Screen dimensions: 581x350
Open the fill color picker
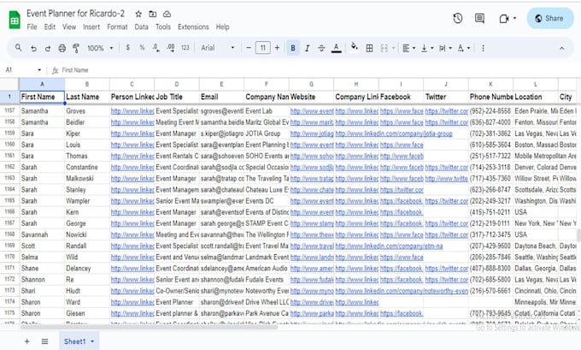click(x=355, y=48)
